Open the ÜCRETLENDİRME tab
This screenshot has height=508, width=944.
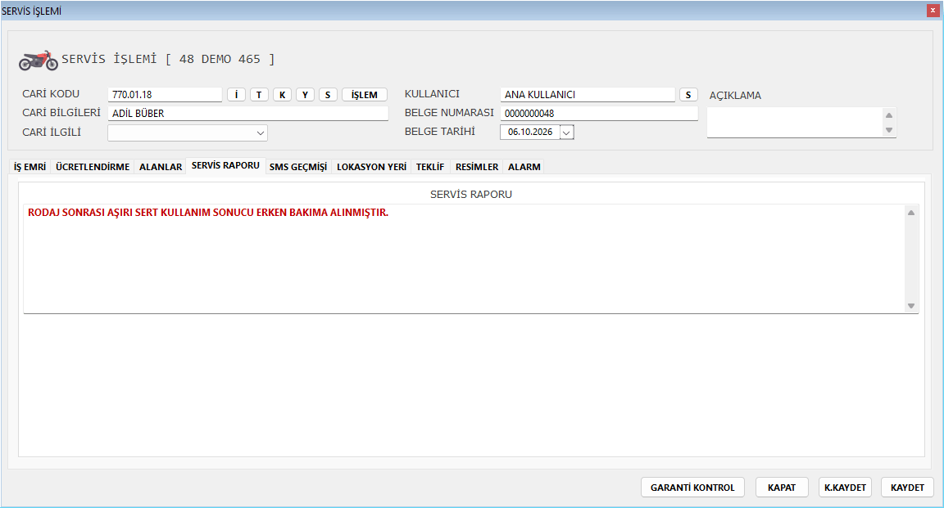pos(93,167)
